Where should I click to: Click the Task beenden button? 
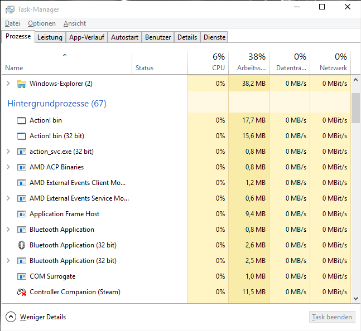click(x=332, y=317)
